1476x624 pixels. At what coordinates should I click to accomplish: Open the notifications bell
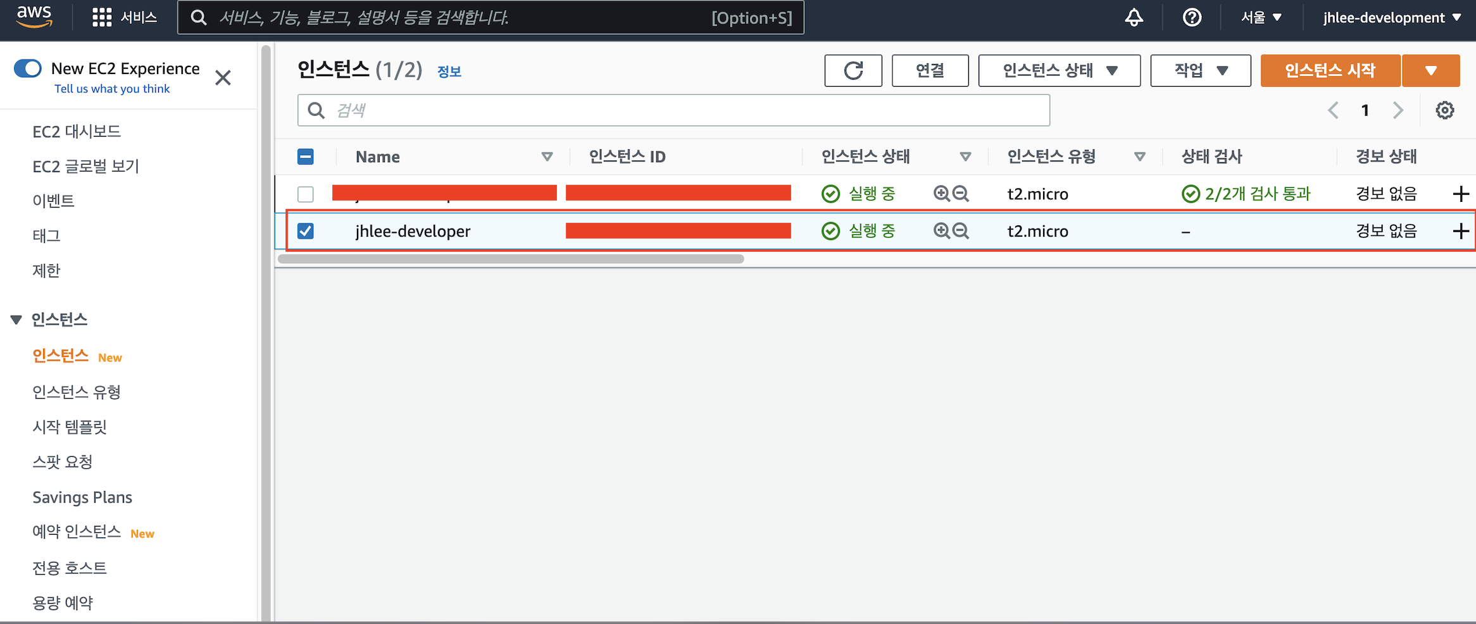pyautogui.click(x=1134, y=17)
